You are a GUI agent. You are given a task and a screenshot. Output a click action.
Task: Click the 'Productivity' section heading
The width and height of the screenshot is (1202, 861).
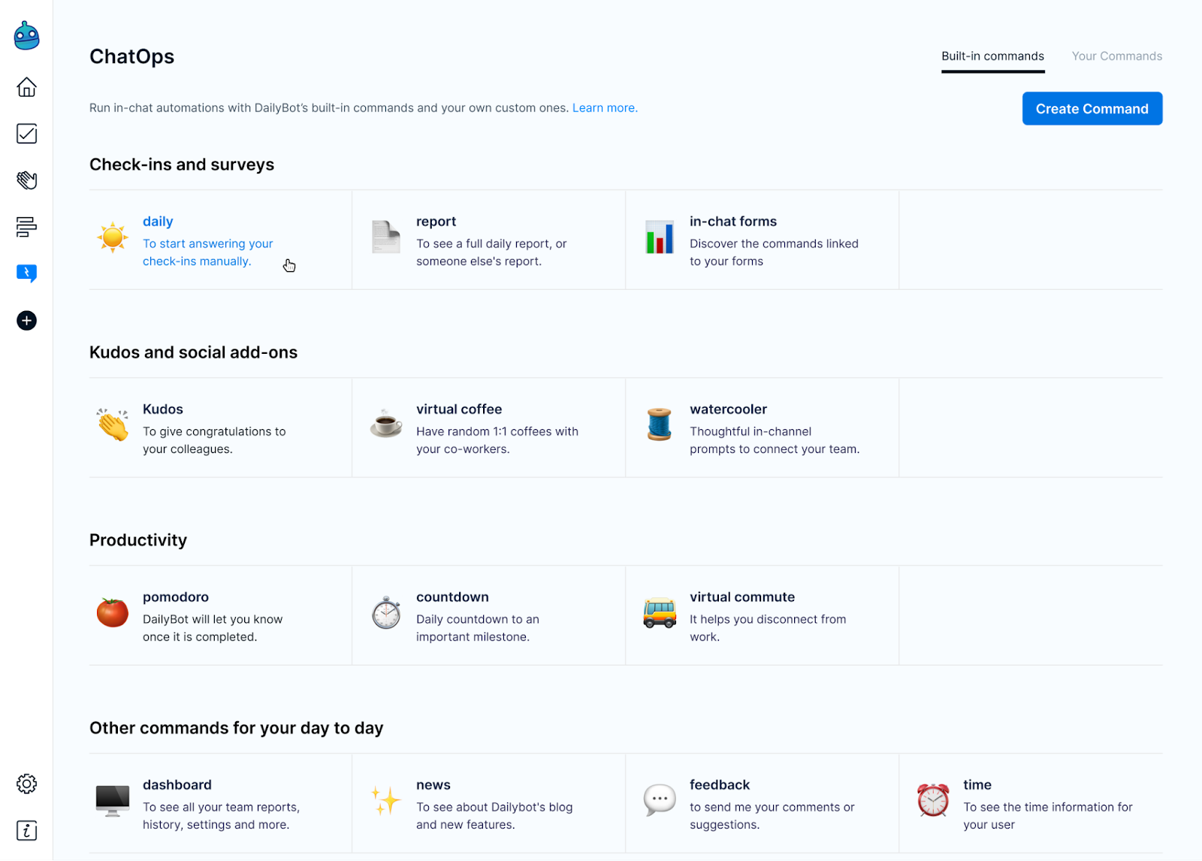pyautogui.click(x=138, y=540)
